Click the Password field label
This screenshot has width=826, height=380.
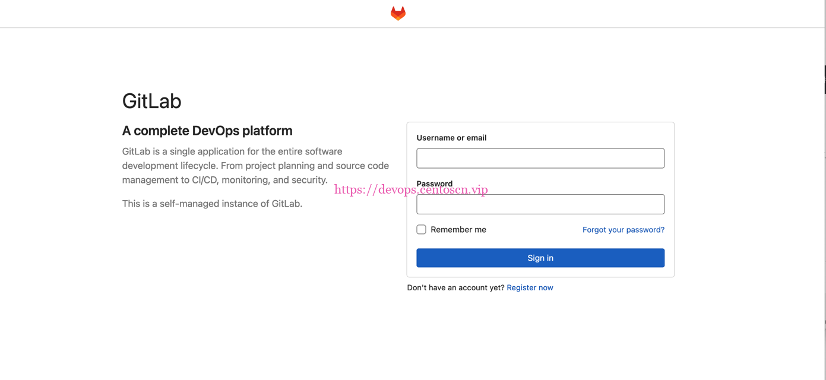tap(434, 182)
